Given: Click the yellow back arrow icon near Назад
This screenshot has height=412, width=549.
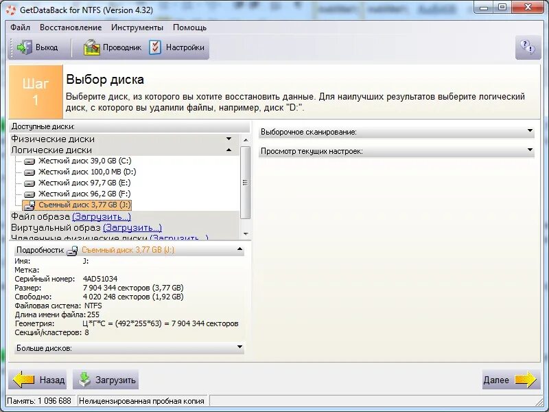Looking at the screenshot, I should (x=23, y=380).
